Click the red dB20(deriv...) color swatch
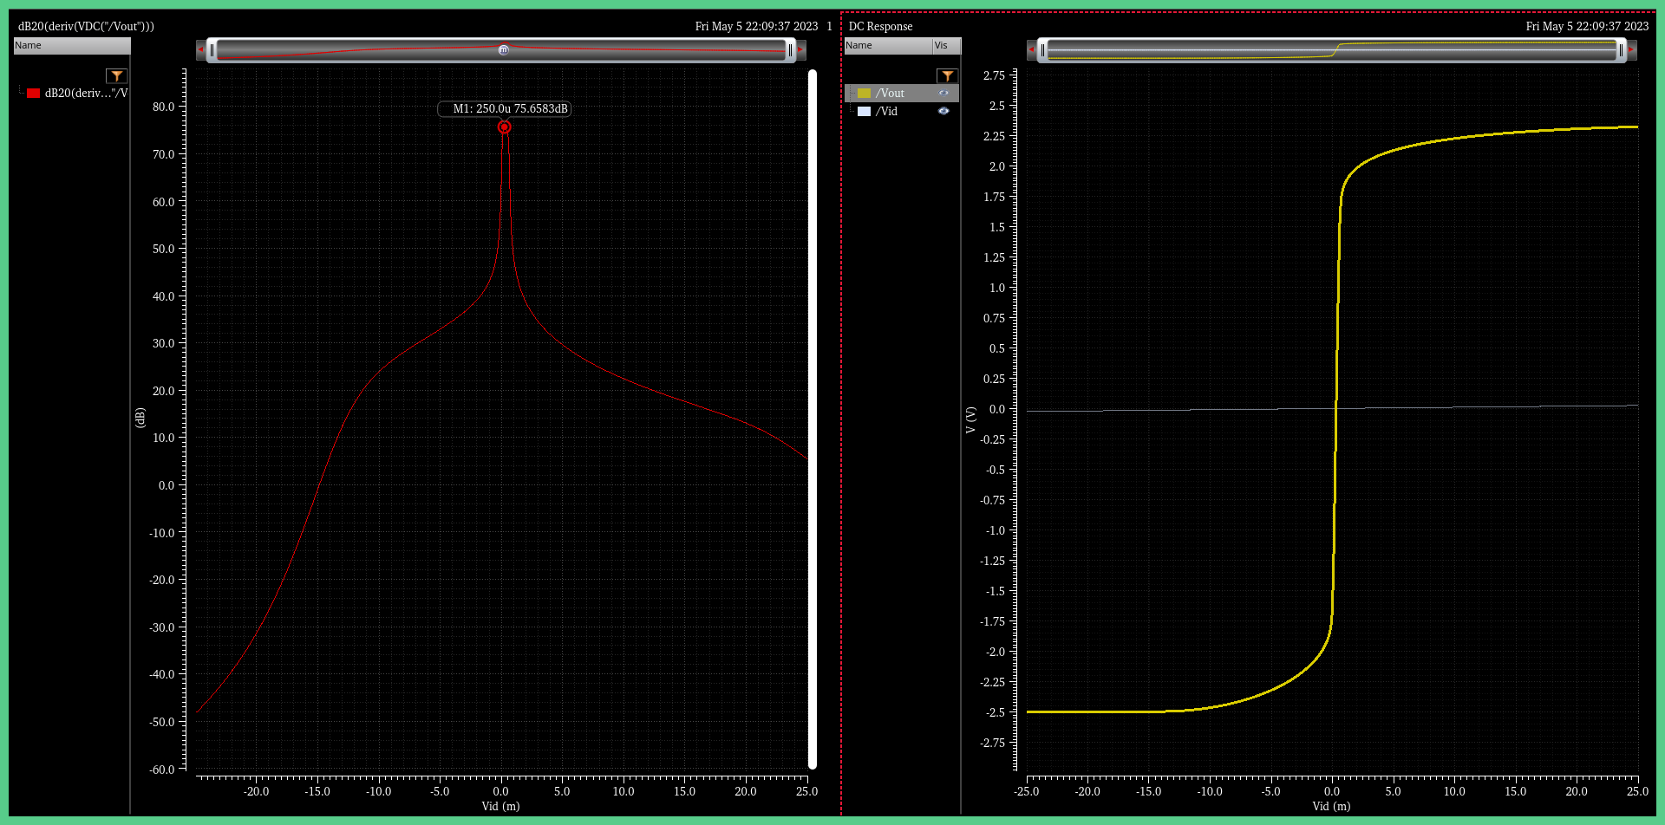1665x825 pixels. (33, 94)
